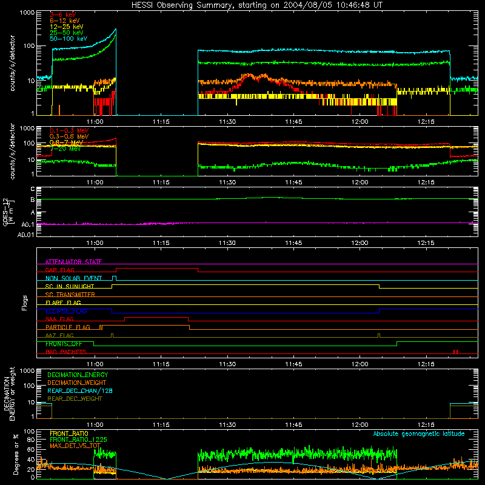Select the SC_IN_SUNLIGHT flag label
485x485 pixels.
point(70,286)
